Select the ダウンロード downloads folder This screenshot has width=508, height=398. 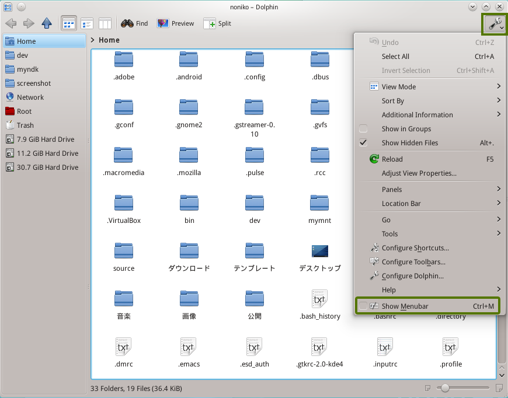click(189, 257)
